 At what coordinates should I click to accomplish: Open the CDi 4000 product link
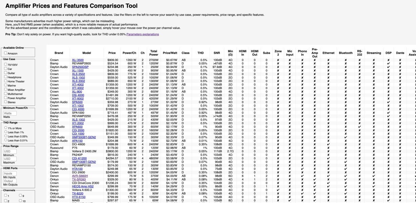pyautogui.click(x=78, y=109)
